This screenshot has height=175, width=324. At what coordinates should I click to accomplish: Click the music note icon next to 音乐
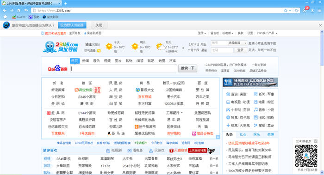[x=255, y=109]
